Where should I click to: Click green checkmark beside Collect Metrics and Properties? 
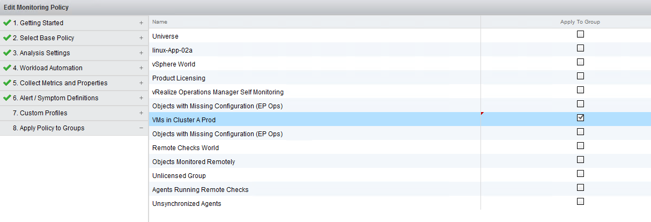7,83
